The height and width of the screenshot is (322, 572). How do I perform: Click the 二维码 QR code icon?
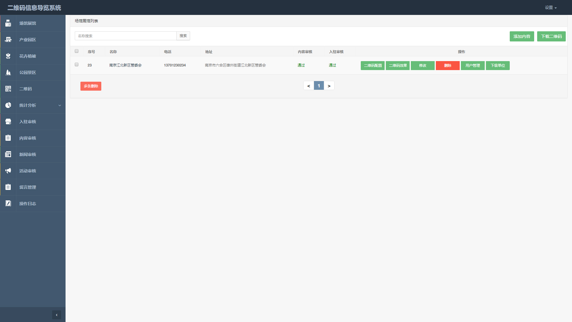point(8,89)
